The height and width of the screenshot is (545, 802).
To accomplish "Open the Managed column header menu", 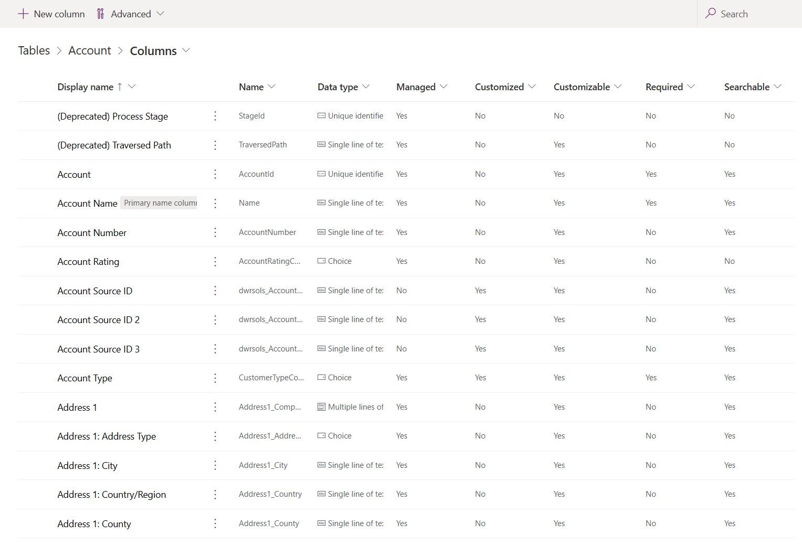I will point(444,87).
